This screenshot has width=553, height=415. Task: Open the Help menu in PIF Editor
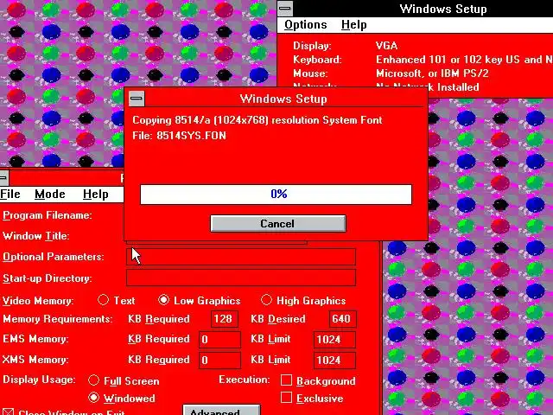pyautogui.click(x=96, y=194)
